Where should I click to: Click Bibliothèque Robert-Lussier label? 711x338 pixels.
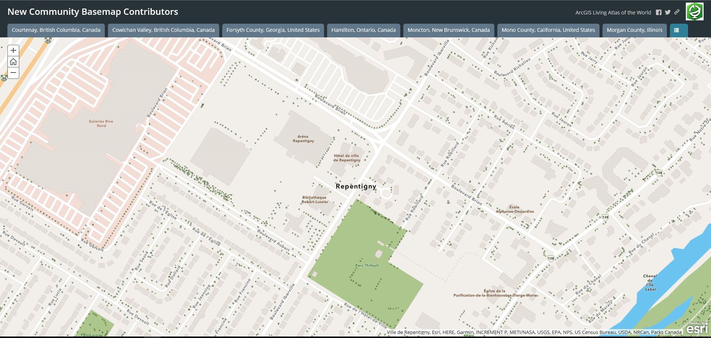point(315,200)
